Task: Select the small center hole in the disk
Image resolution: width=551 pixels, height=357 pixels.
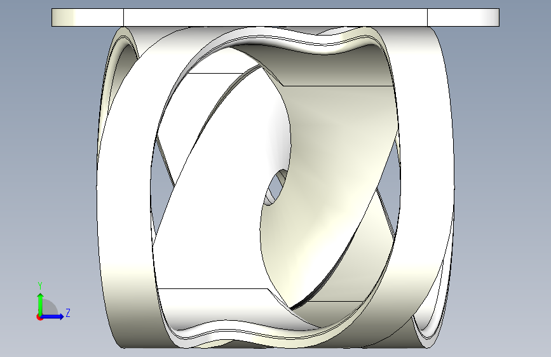Action: coord(276,187)
